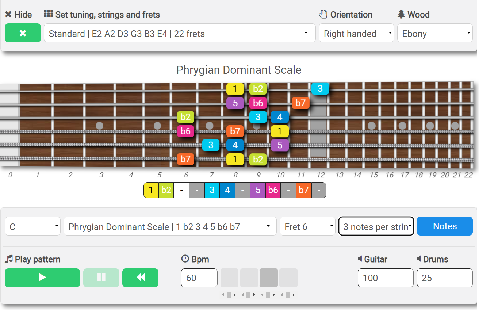Click the Bpm field showing 60
Screen dimensions: 479x310
(199, 278)
